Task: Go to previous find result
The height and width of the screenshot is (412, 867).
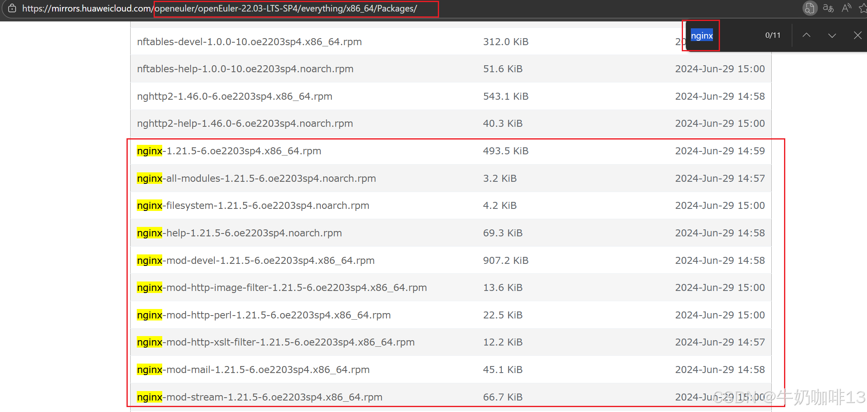Action: coord(807,35)
